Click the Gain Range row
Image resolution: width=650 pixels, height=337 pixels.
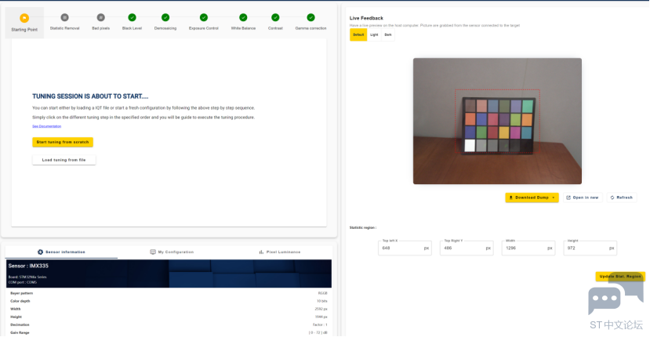coord(169,332)
